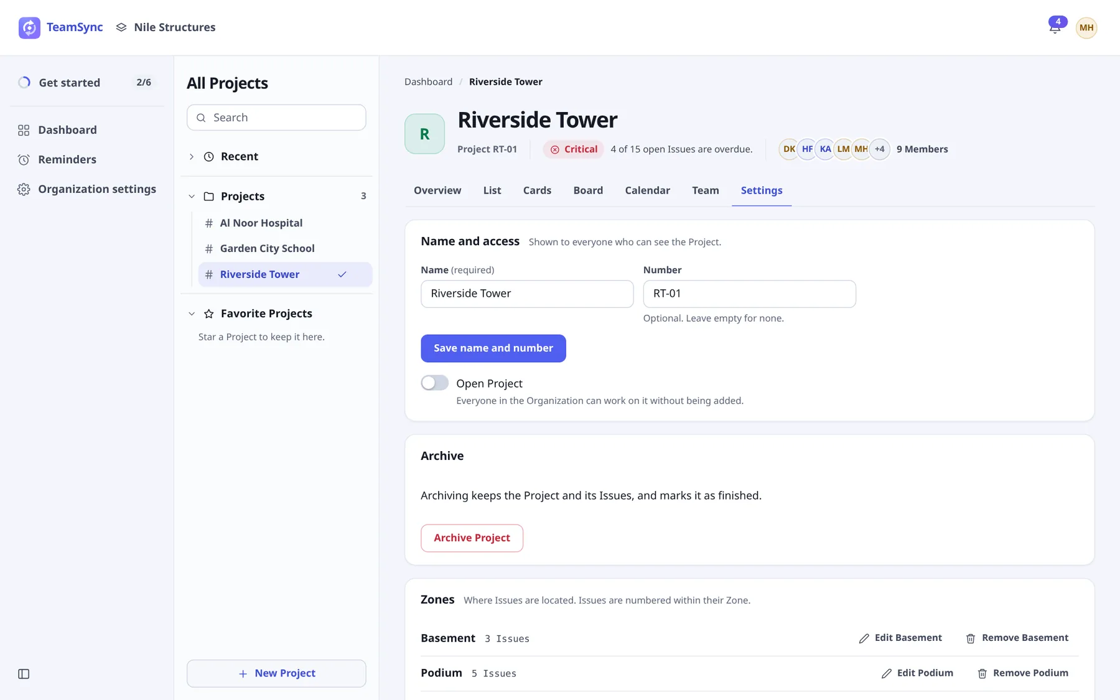Viewport: 1120px width, 700px height.
Task: Switch to the Team tab
Action: click(706, 190)
